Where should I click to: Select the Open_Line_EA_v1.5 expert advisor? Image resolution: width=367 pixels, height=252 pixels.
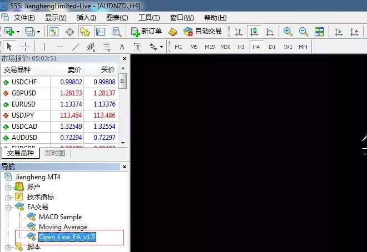click(x=67, y=237)
